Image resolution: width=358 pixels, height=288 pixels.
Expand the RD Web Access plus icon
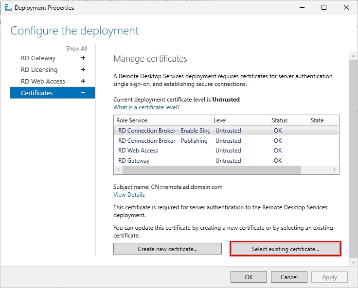pos(83,81)
